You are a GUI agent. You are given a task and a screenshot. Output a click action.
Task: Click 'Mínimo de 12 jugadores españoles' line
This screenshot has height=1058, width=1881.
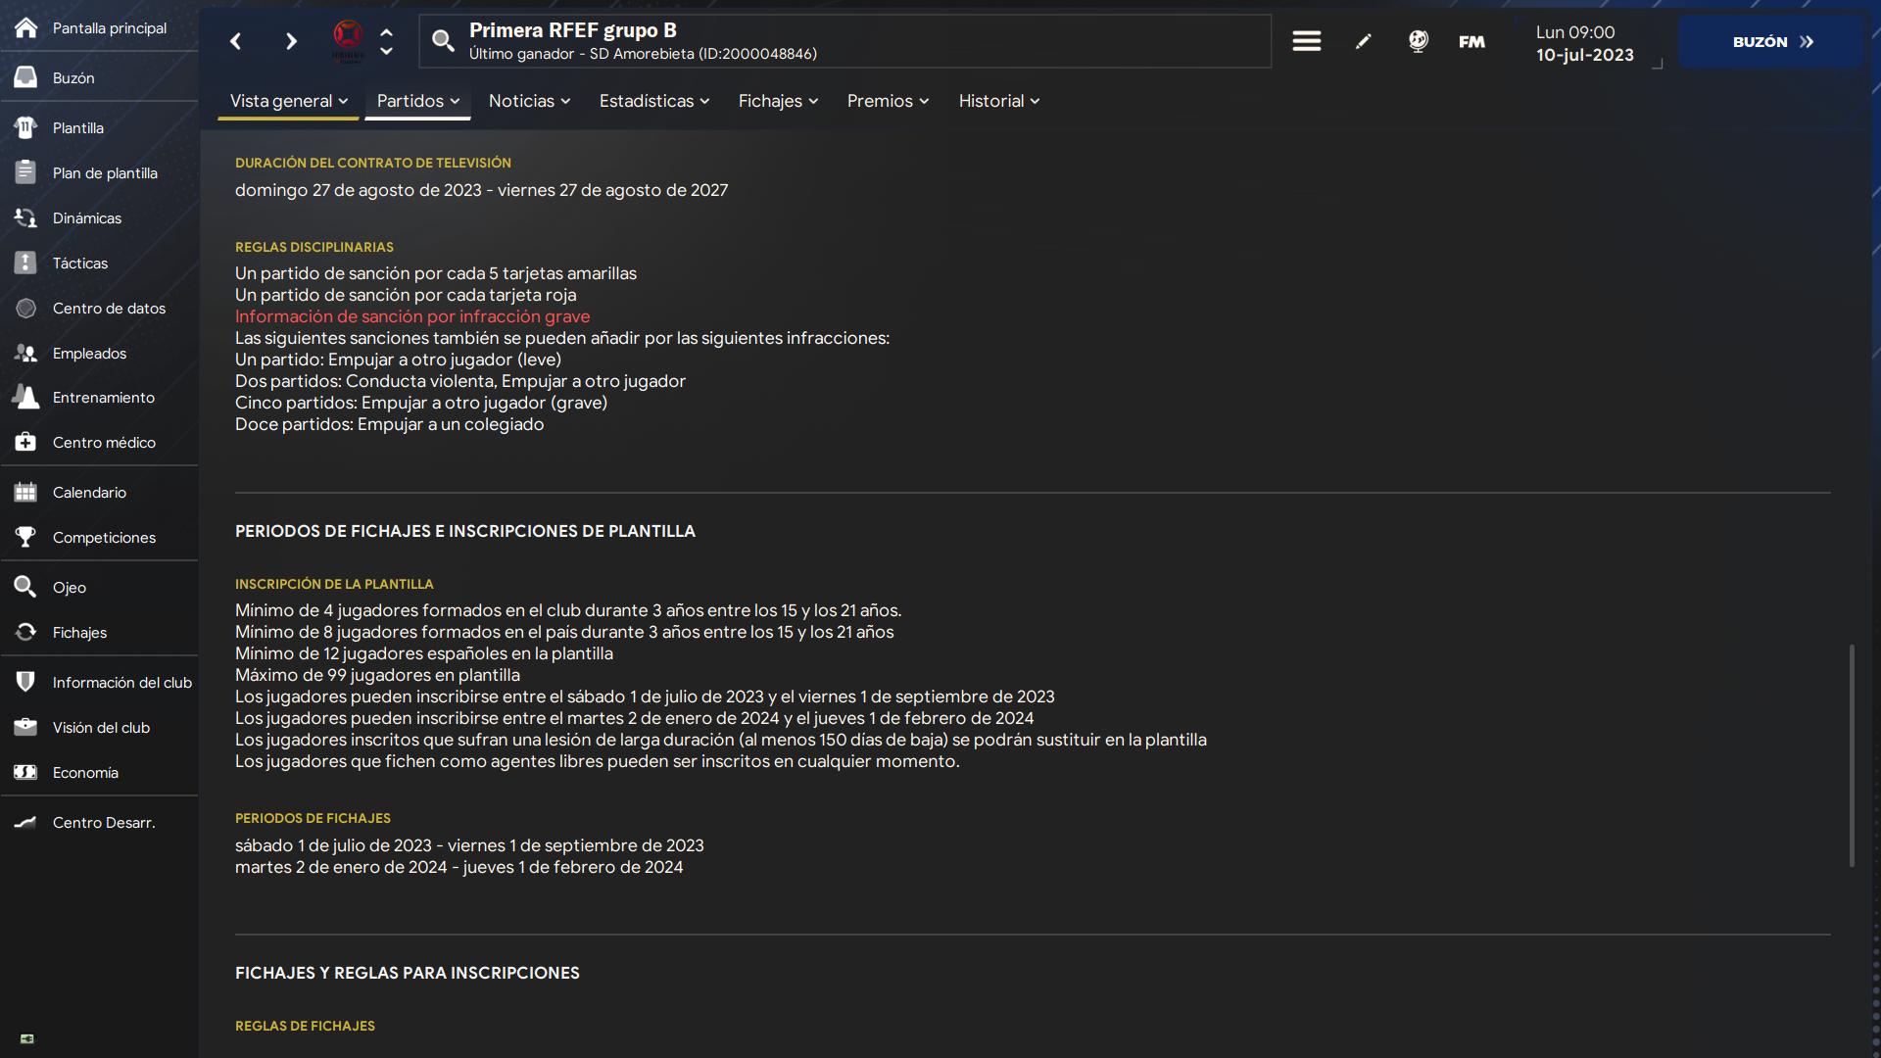point(424,653)
